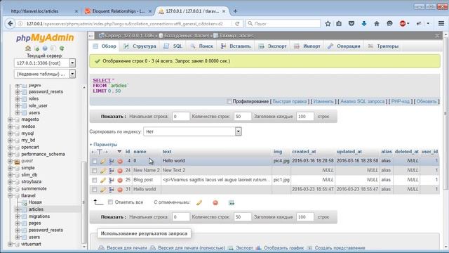
Task: Click the PHP-код link
Action: coord(401,101)
